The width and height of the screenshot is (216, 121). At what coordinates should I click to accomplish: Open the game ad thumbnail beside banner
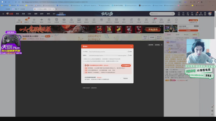tap(171, 29)
